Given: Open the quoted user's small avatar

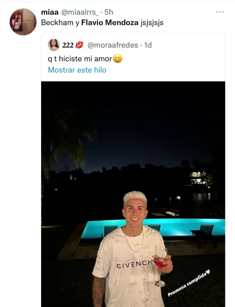Looking at the screenshot, I should 54,45.
